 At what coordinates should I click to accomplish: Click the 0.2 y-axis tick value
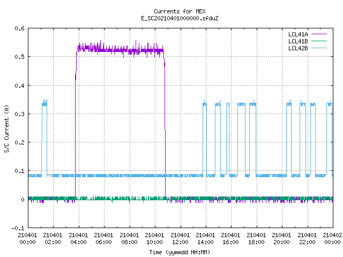(x=19, y=142)
